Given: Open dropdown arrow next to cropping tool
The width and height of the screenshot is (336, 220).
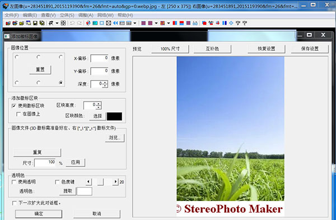Looking at the screenshot, I should (57, 23).
